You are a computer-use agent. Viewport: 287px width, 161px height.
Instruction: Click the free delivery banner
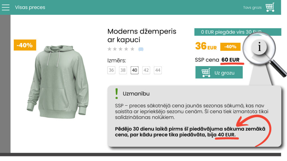click(x=231, y=32)
